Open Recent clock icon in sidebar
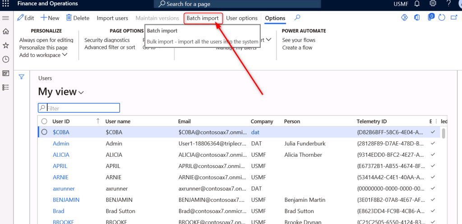 (6, 59)
